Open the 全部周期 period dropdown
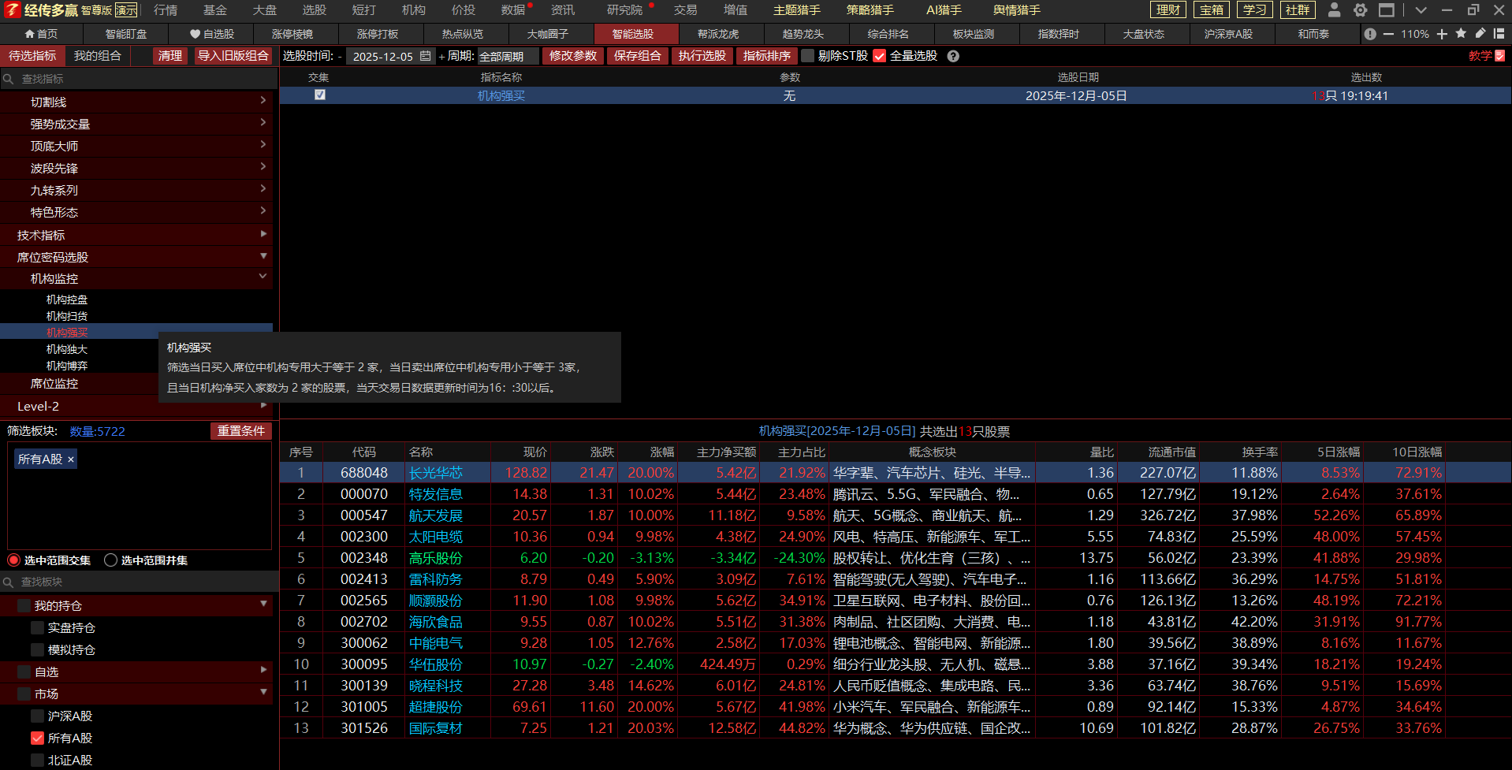The image size is (1512, 770). 508,56
